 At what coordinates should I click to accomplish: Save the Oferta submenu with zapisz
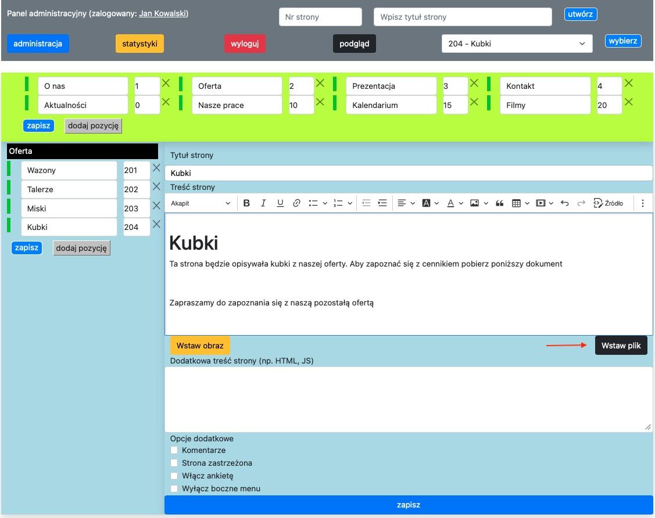pos(27,247)
